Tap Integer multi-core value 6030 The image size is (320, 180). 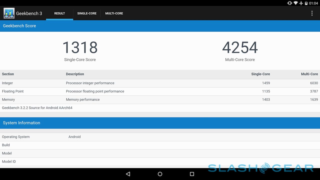tap(314, 83)
